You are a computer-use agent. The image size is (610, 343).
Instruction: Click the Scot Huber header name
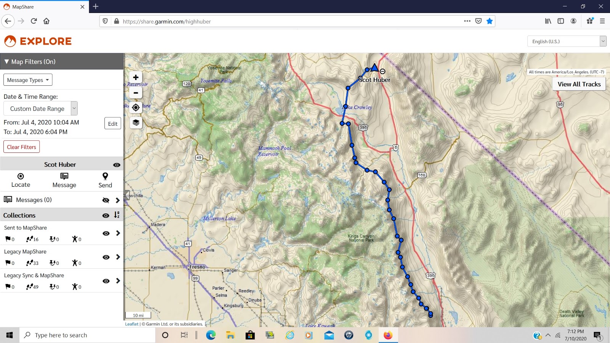pos(60,165)
